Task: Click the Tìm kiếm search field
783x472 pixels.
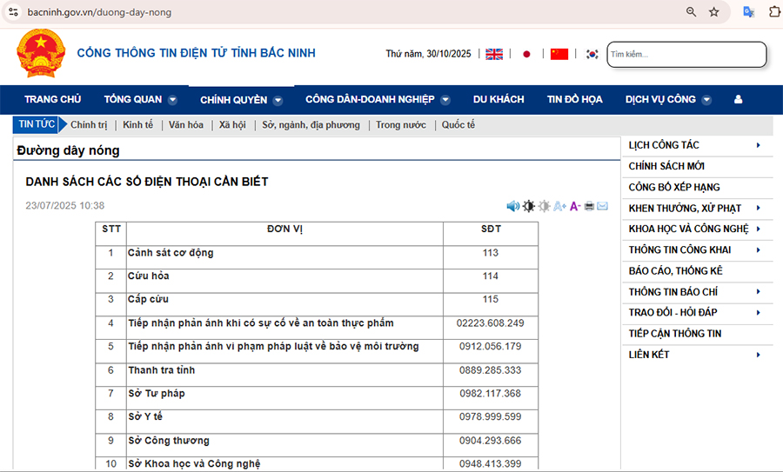Action: (x=686, y=55)
